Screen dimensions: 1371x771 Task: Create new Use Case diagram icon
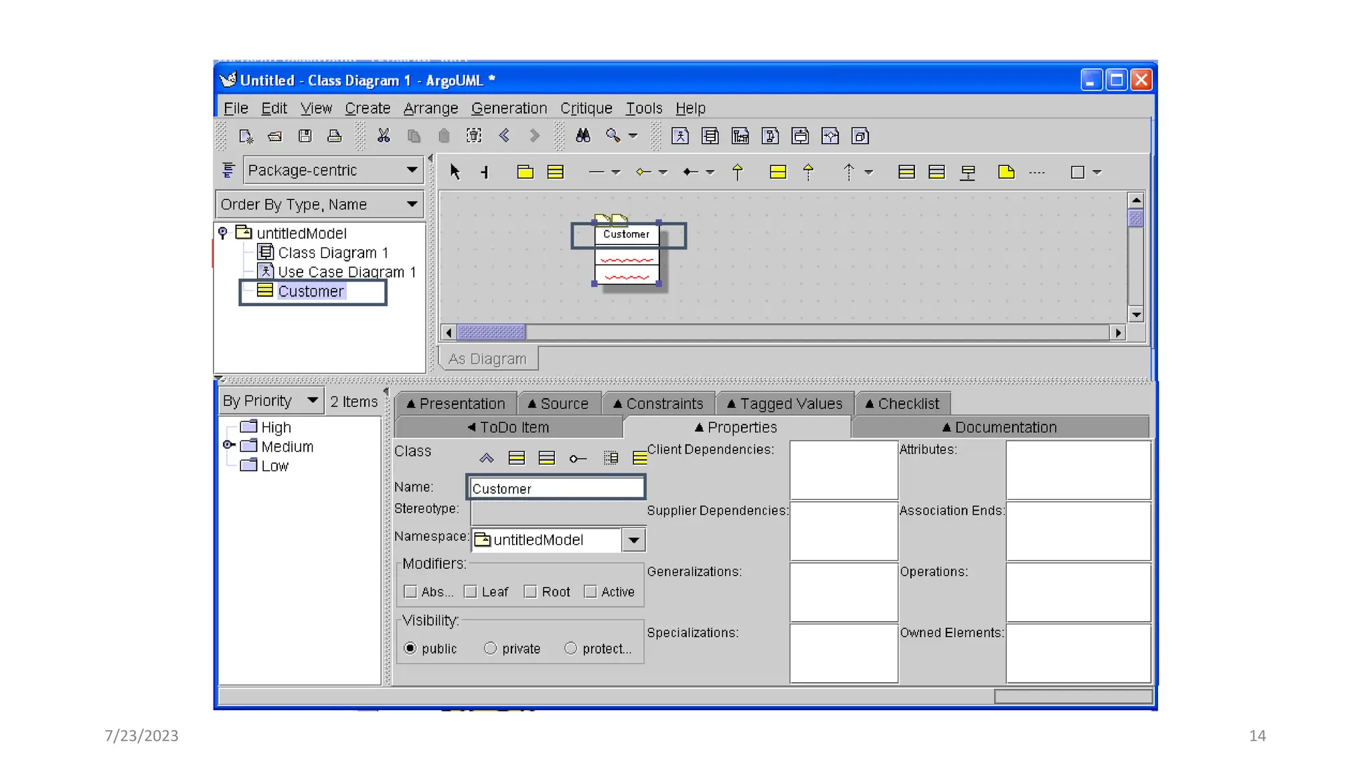click(680, 137)
